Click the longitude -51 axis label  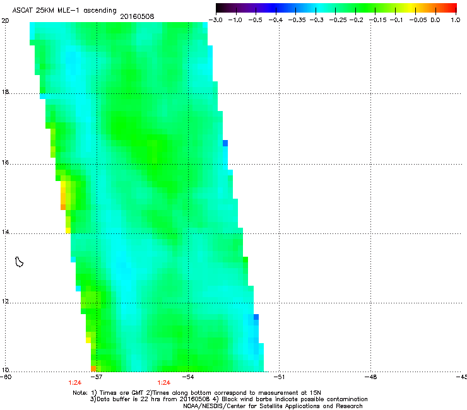tap(279, 377)
